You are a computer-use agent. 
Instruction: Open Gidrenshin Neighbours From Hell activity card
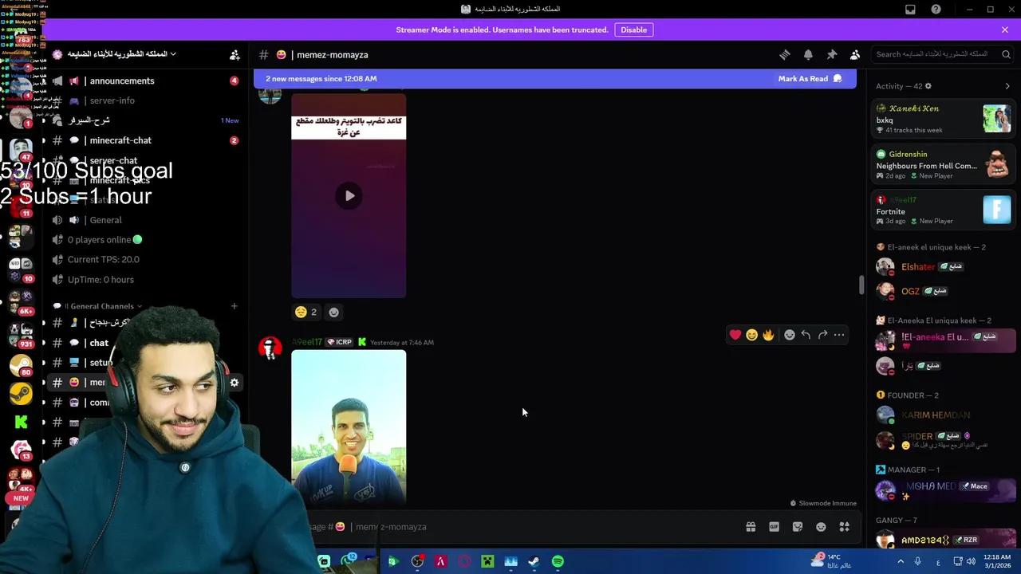[943, 164]
